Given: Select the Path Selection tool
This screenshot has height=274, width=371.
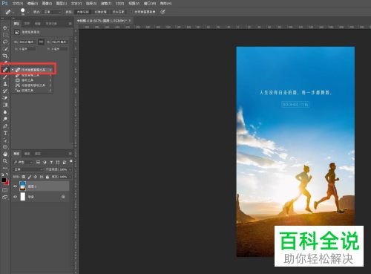Looking at the screenshot, I should [5, 140].
